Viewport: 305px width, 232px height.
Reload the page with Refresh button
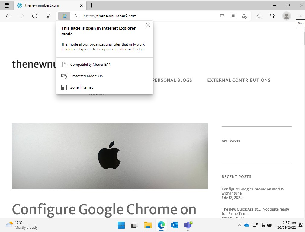pyautogui.click(x=35, y=16)
